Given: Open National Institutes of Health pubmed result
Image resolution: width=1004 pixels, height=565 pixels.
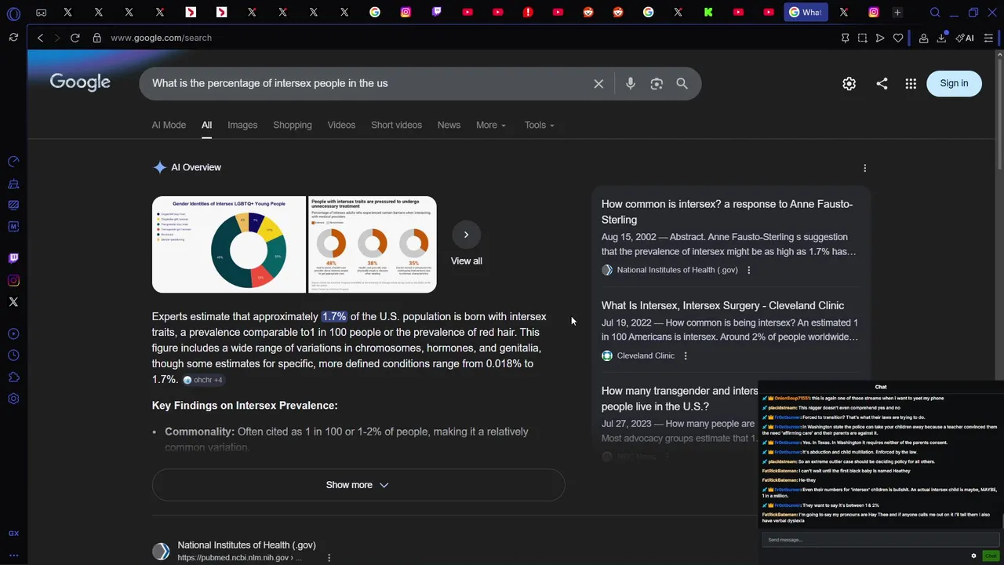Looking at the screenshot, I should pos(246,545).
